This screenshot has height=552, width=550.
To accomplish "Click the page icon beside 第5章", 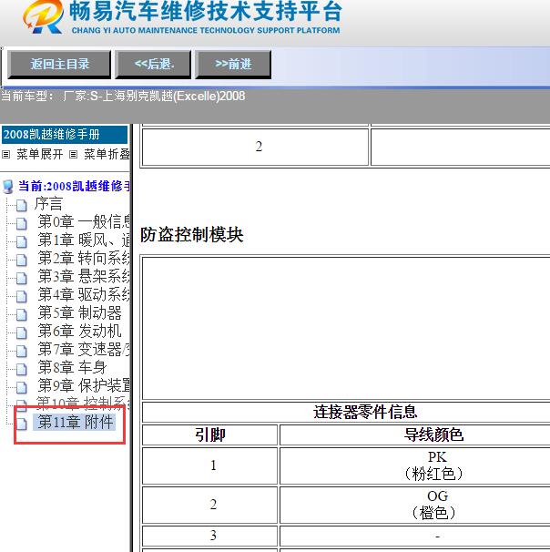I will click(22, 315).
